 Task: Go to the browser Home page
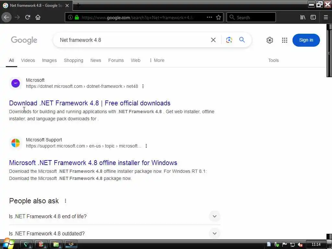point(38,17)
